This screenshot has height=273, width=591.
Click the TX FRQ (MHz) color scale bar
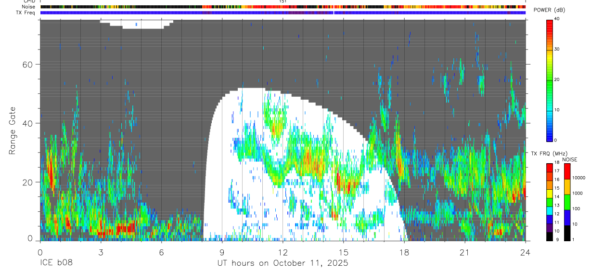point(550,202)
